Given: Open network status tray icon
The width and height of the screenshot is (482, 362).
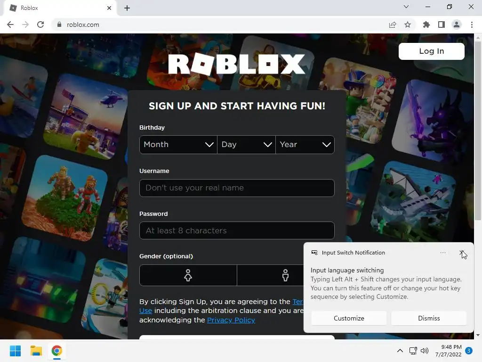Looking at the screenshot, I should pyautogui.click(x=413, y=351).
